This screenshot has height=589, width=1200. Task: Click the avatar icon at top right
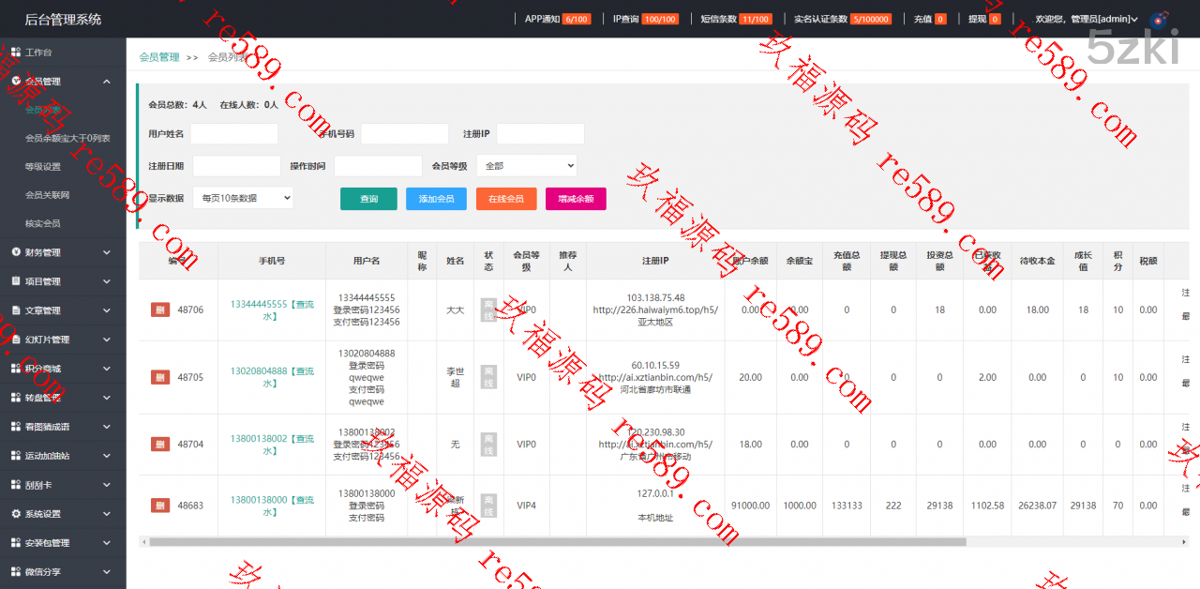coord(1159,19)
